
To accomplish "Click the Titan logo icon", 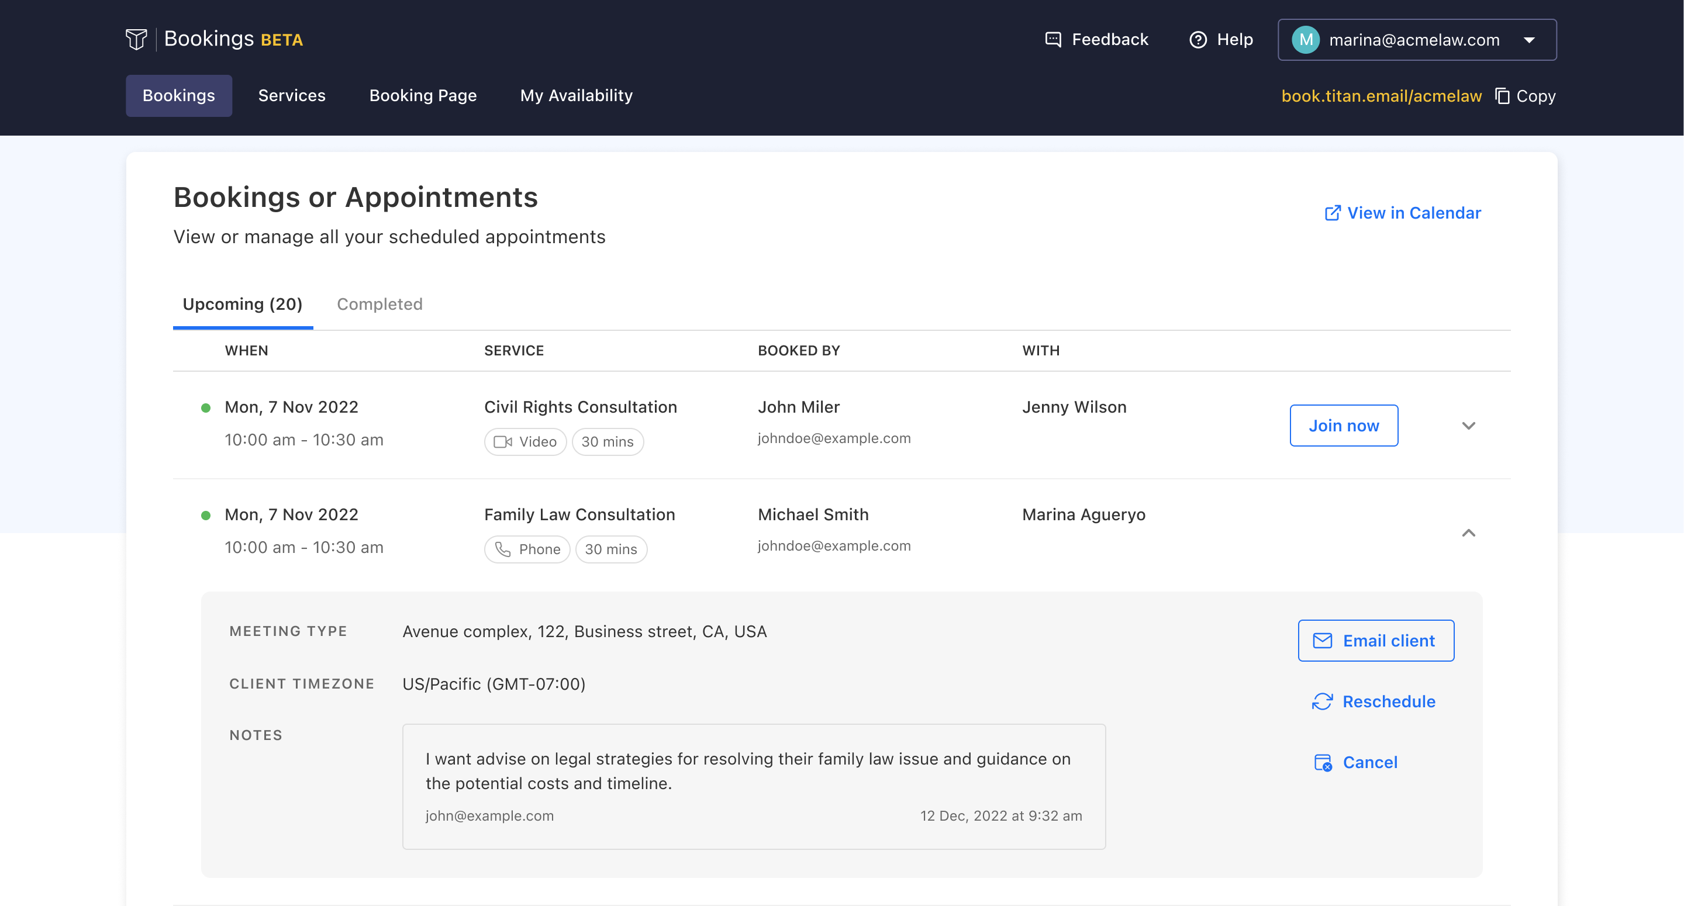I will [x=136, y=39].
